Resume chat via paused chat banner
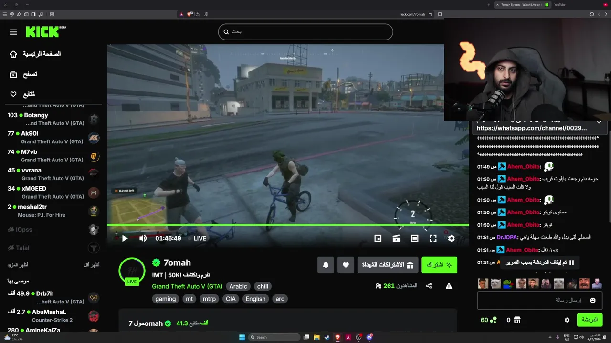 (x=540, y=262)
